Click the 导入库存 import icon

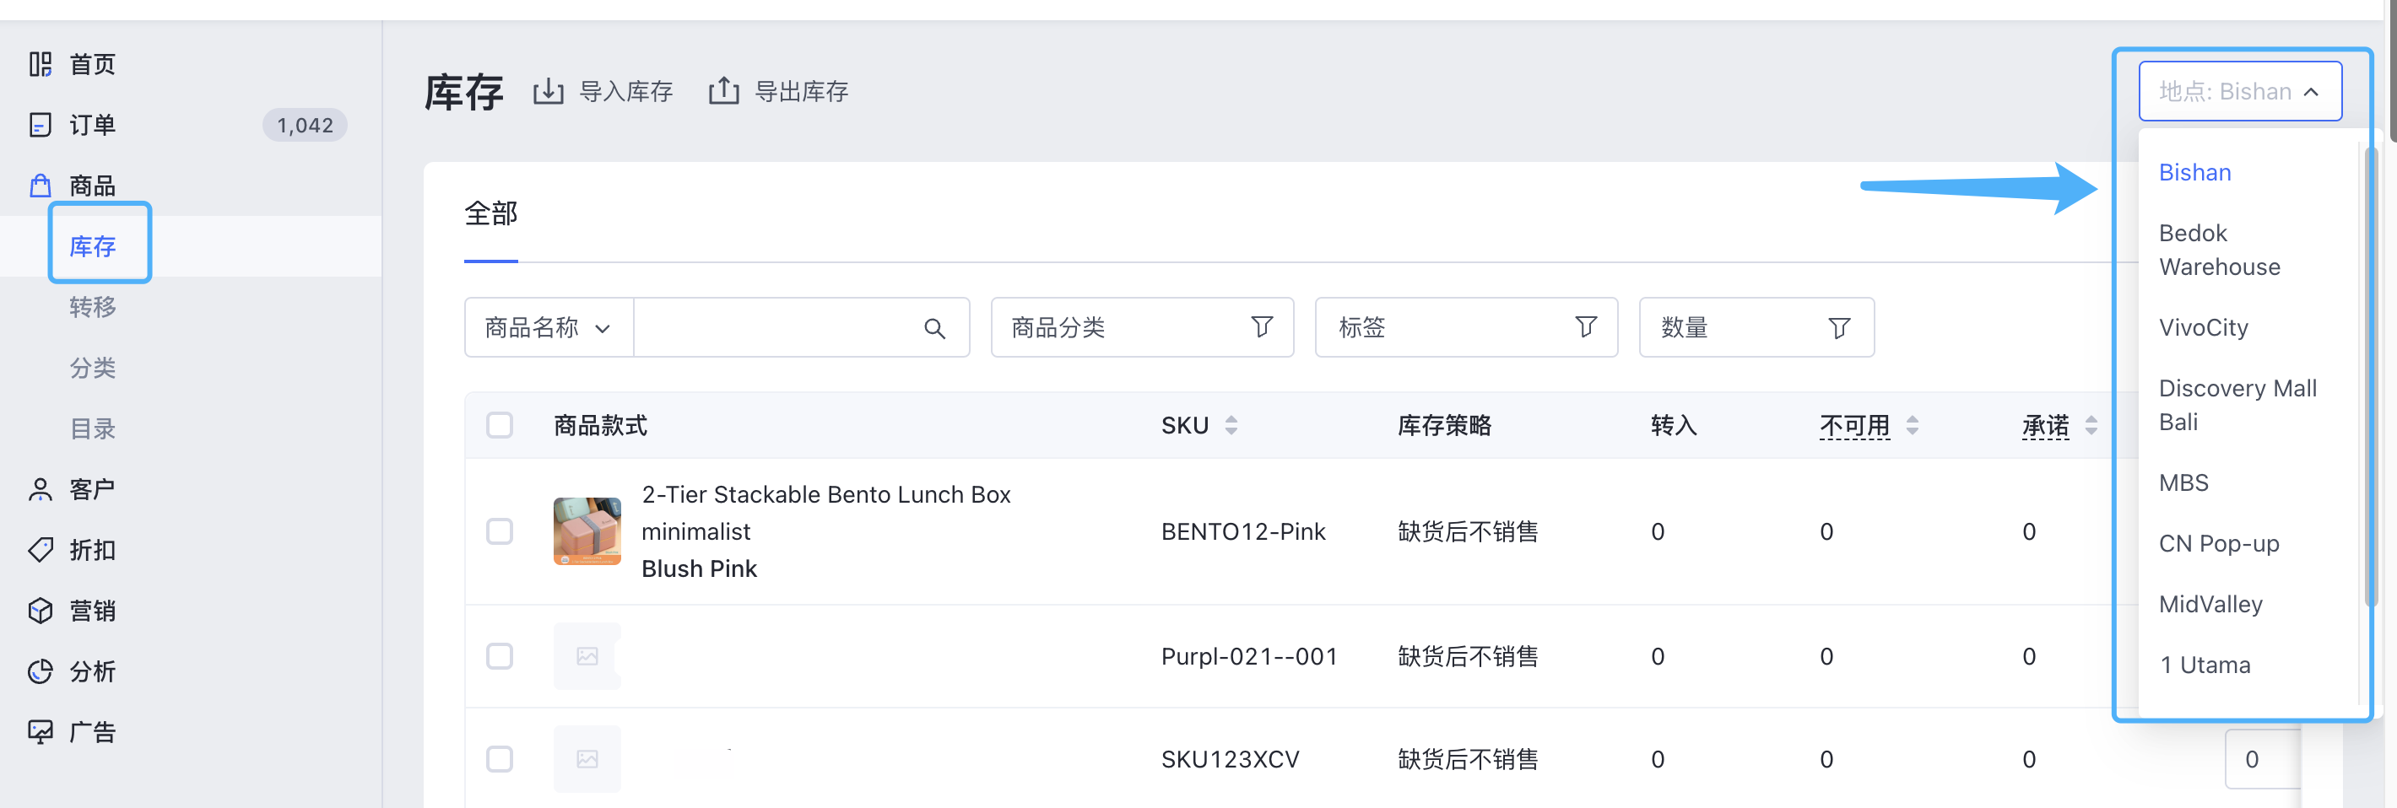(x=548, y=91)
